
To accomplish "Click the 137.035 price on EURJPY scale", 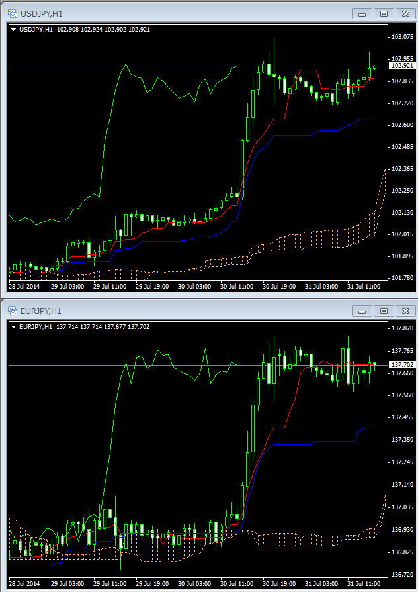I will (402, 507).
